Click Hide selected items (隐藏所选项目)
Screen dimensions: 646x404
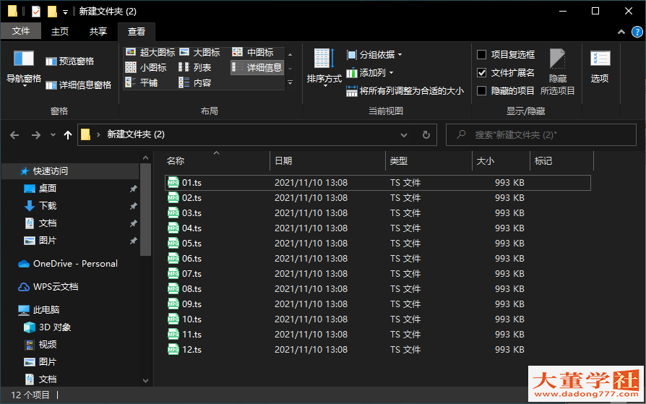click(x=557, y=72)
